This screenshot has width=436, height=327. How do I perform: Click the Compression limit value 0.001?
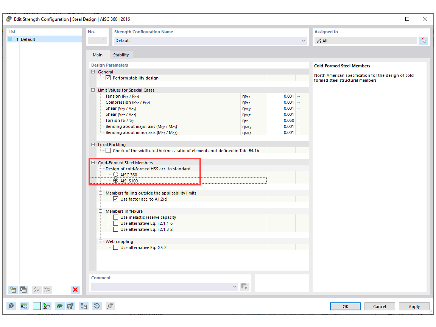[x=289, y=102]
